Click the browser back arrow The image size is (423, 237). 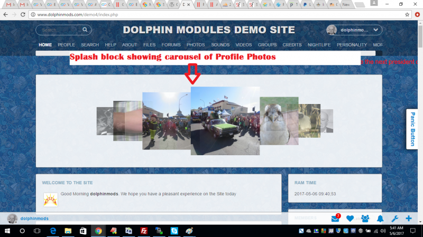coord(6,15)
